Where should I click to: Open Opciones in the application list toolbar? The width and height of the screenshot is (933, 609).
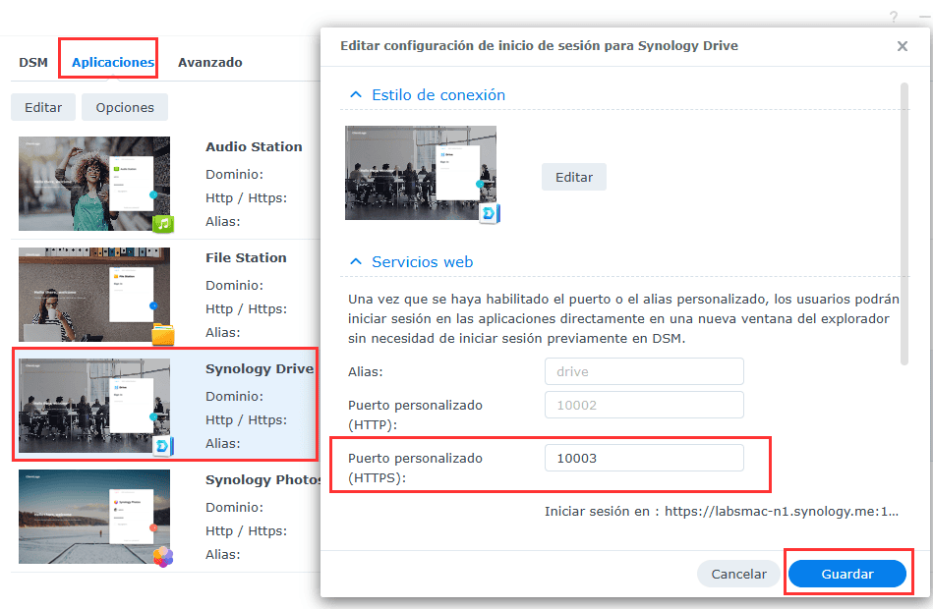point(125,107)
